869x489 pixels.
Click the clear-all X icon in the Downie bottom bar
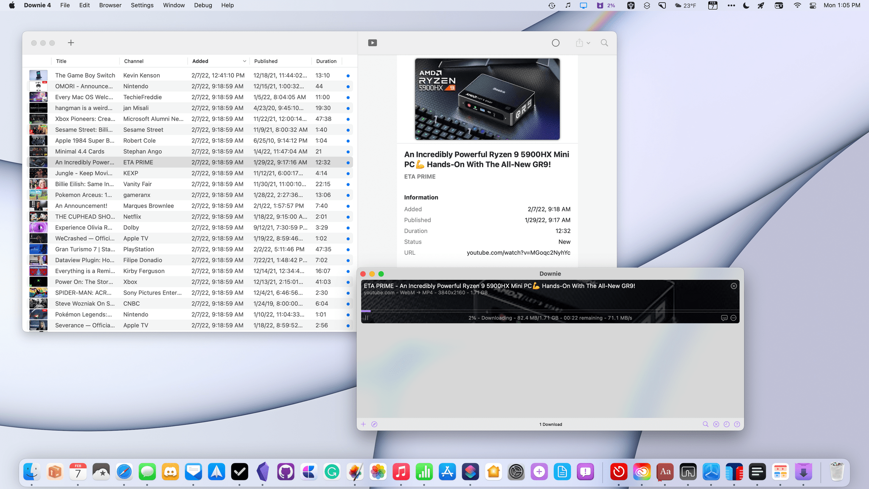[716, 424]
